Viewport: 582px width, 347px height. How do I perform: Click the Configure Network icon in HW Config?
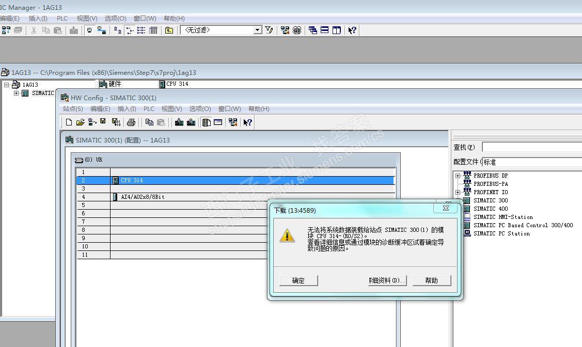(233, 122)
